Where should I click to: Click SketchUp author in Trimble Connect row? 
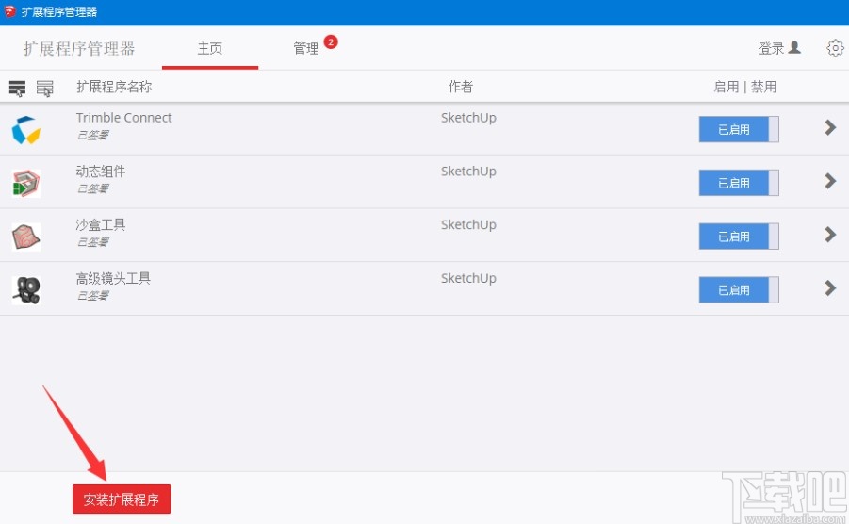click(x=468, y=118)
